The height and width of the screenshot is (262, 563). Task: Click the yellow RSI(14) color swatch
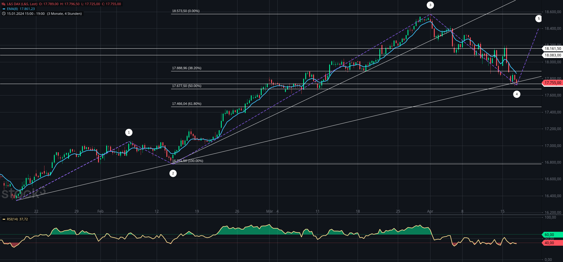coord(4,219)
